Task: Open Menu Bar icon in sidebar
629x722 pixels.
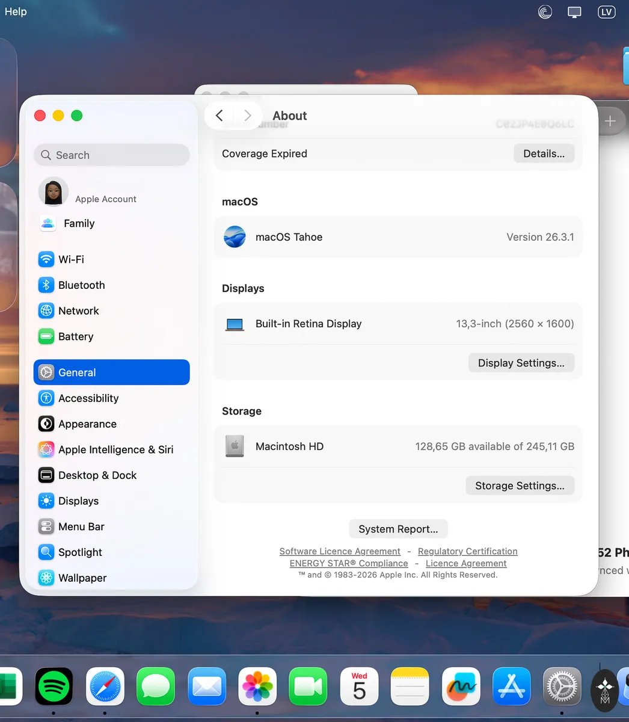Action: [46, 526]
